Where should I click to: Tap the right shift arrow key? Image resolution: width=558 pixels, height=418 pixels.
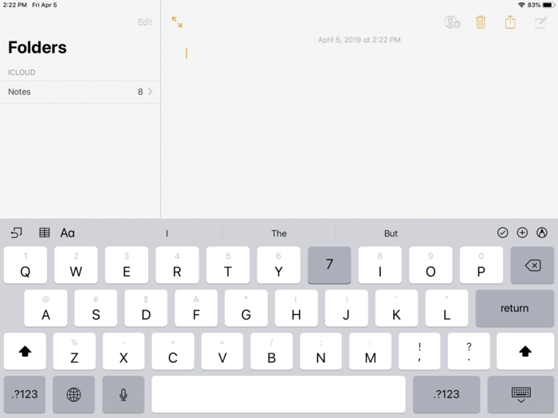click(525, 351)
